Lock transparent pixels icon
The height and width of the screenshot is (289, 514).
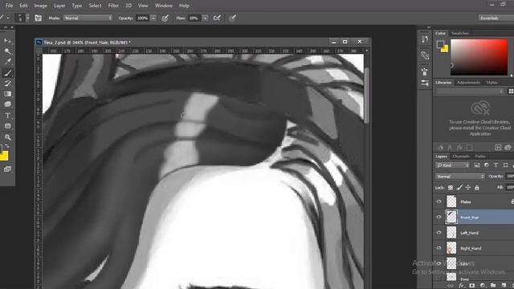[451, 188]
